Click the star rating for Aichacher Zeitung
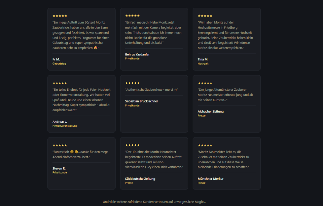This screenshot has height=206, width=323. tap(205, 83)
